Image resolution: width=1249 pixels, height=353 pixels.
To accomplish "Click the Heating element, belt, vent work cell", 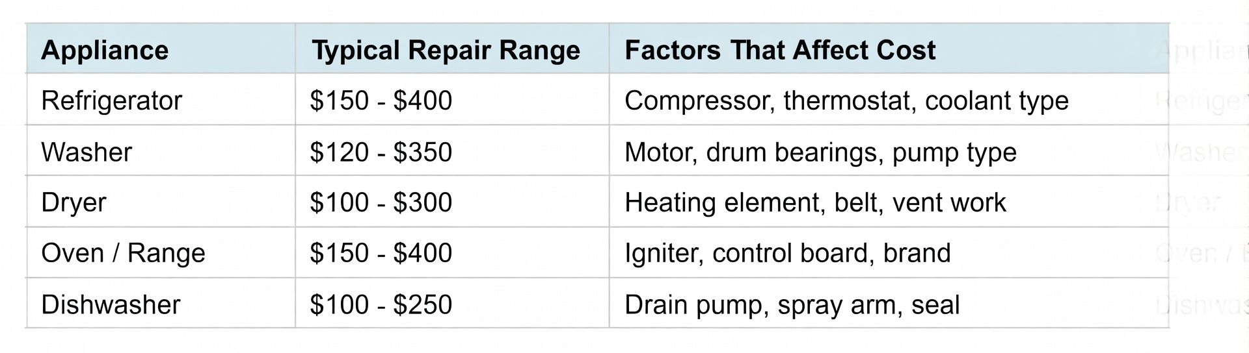I will pos(814,202).
